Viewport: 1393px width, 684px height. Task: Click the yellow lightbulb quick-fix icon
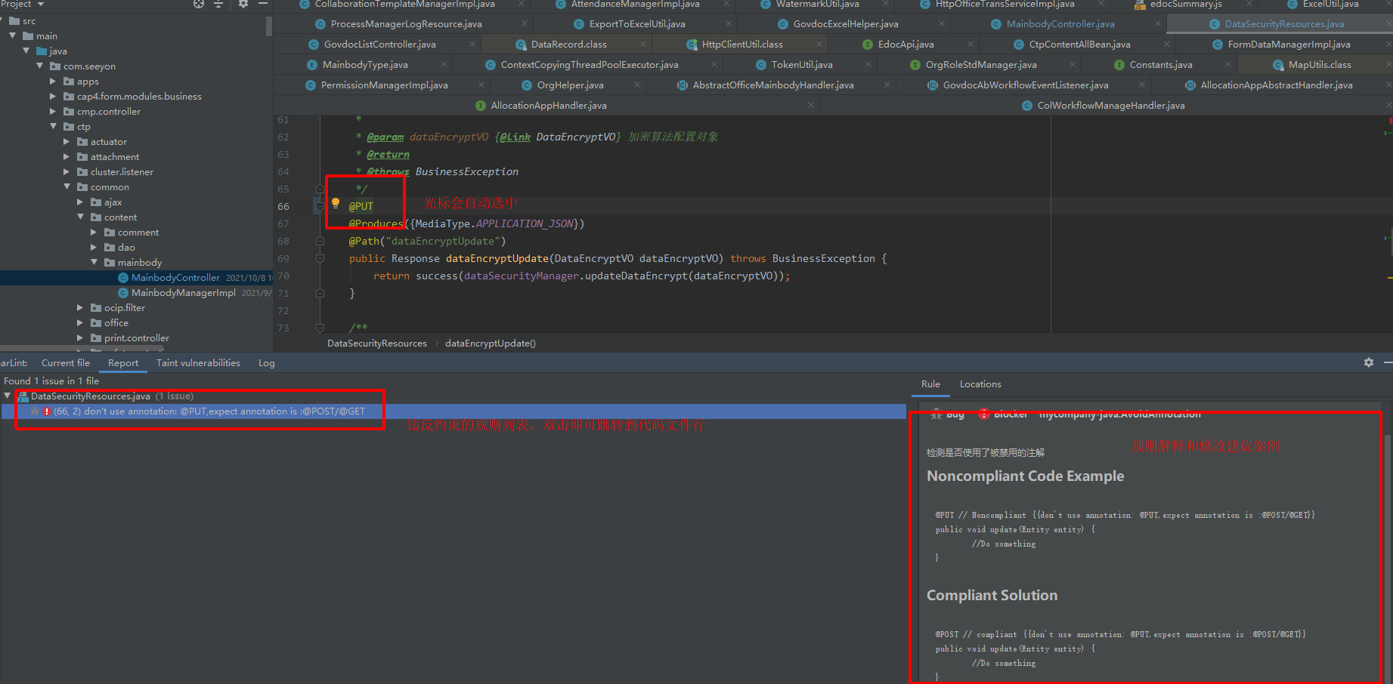pyautogui.click(x=336, y=202)
